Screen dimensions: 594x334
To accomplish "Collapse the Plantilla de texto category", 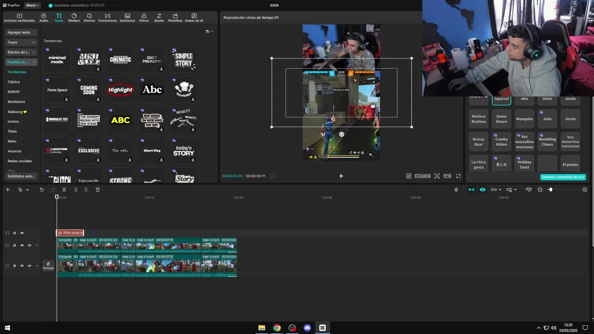I will [21, 62].
